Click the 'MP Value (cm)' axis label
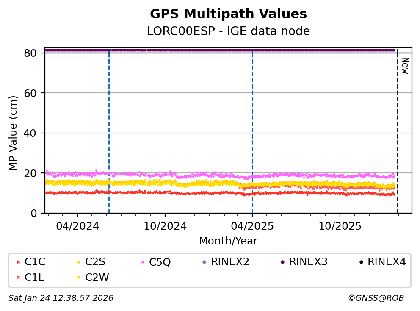Viewport: 420px width, 311px height. [14, 133]
